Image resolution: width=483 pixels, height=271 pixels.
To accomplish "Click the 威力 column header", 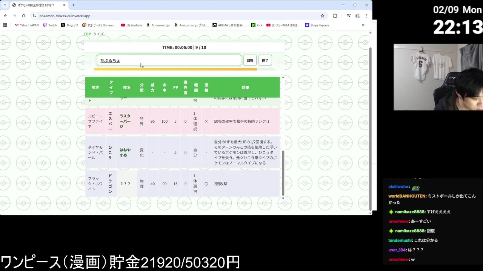I will pos(152,87).
